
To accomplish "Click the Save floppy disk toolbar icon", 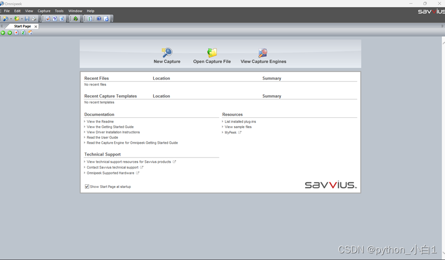I will coord(27,19).
